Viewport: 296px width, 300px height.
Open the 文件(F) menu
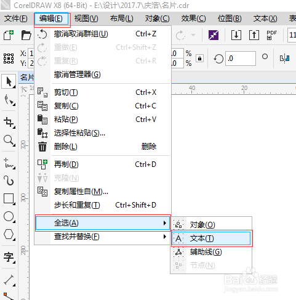tap(15, 18)
